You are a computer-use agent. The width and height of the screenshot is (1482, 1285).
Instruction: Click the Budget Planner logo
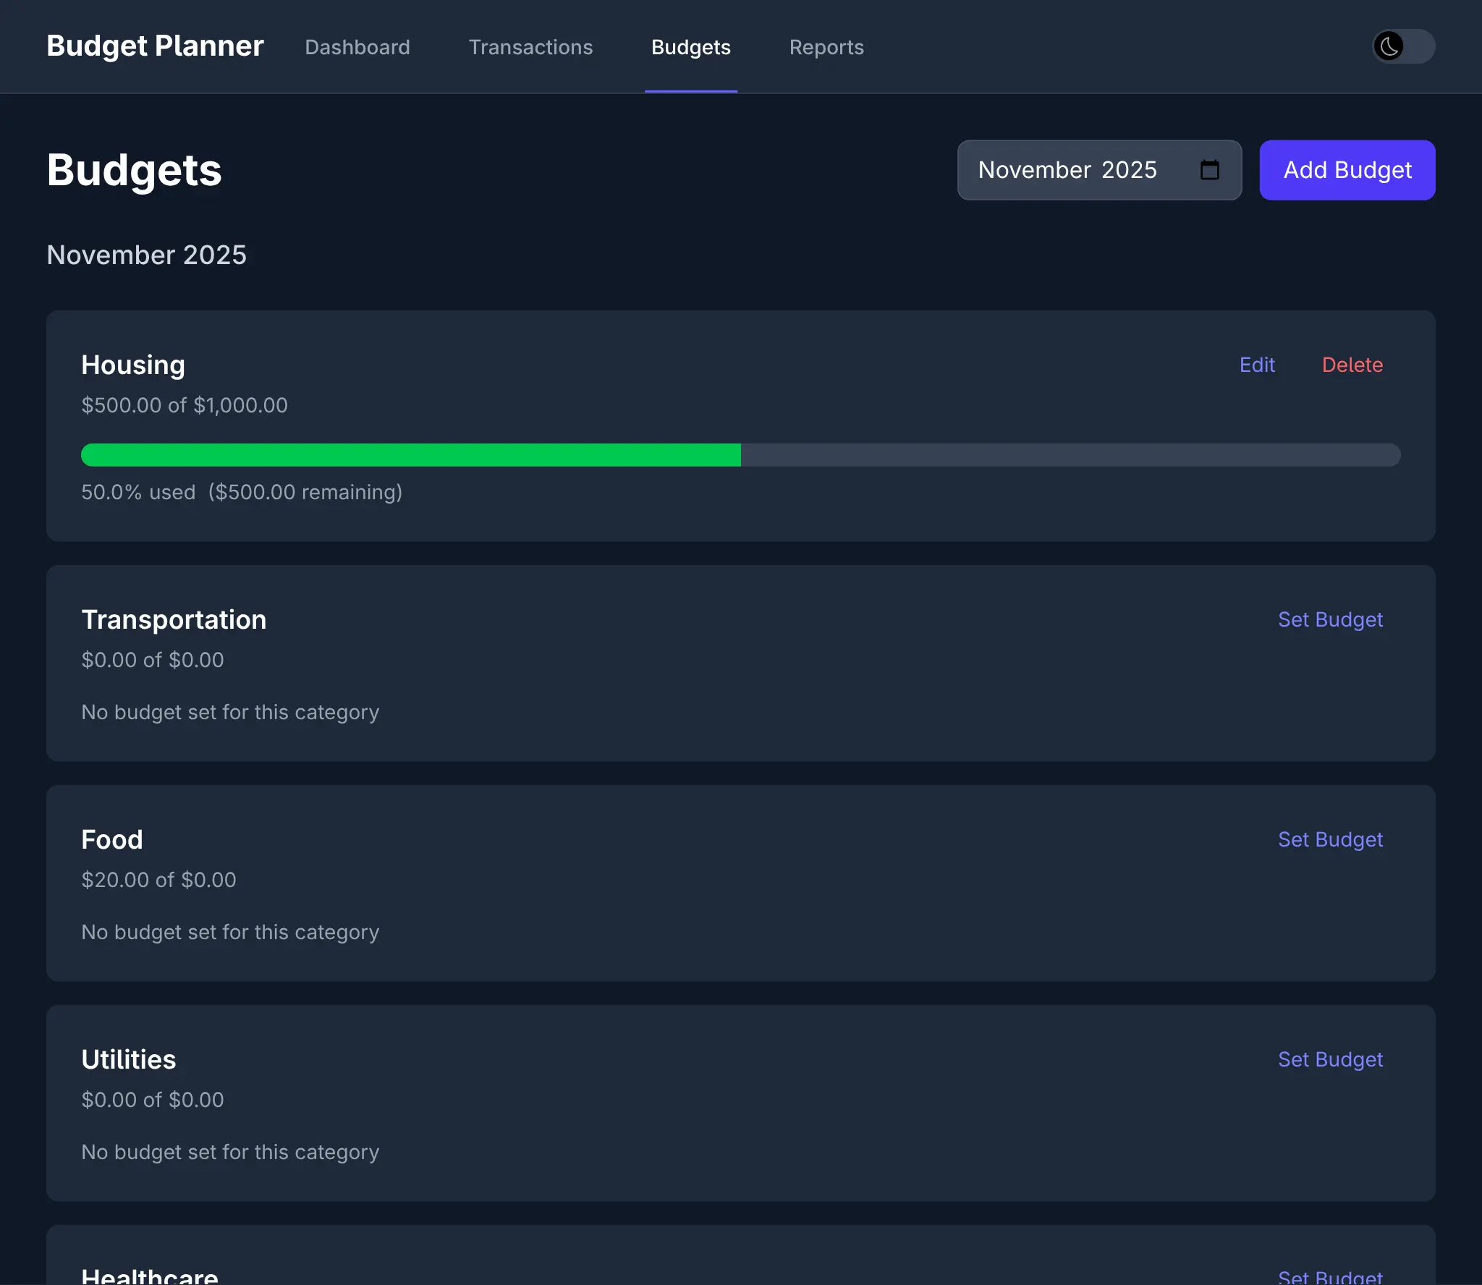coord(154,46)
